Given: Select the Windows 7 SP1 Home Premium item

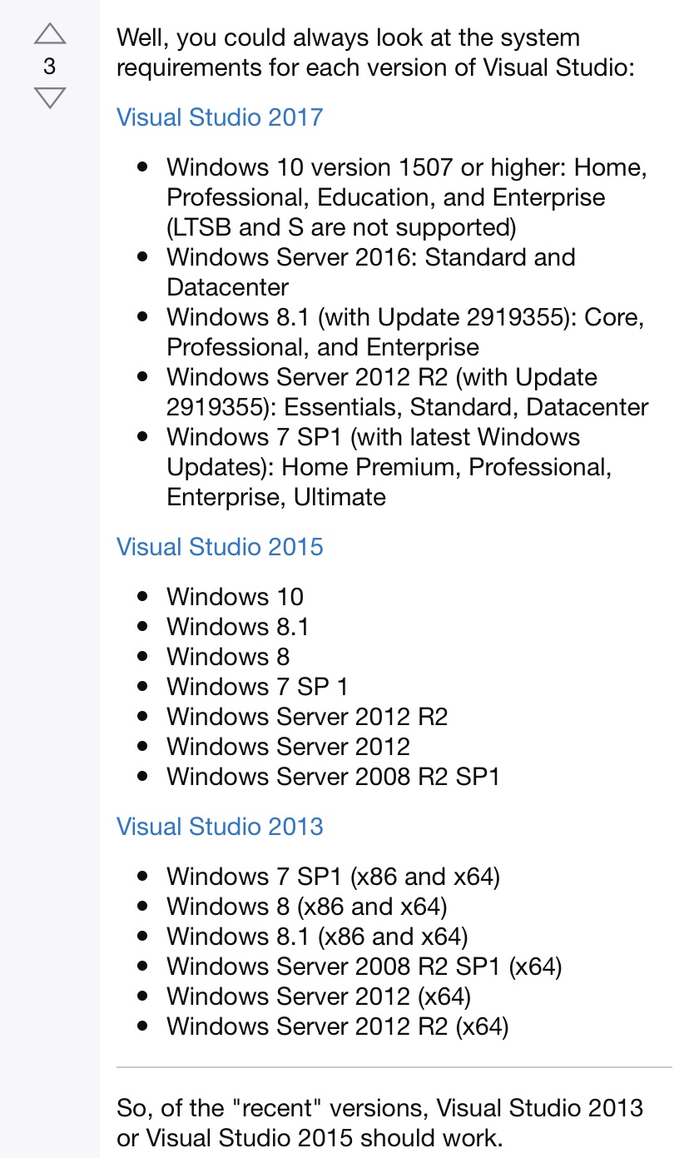Looking at the screenshot, I should tap(389, 467).
